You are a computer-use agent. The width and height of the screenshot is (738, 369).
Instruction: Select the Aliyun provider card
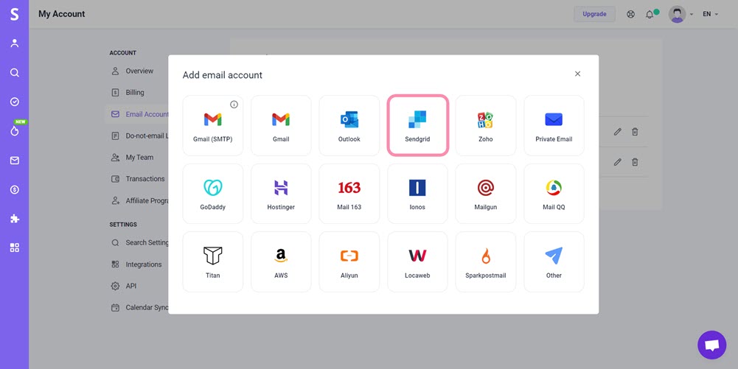click(349, 261)
